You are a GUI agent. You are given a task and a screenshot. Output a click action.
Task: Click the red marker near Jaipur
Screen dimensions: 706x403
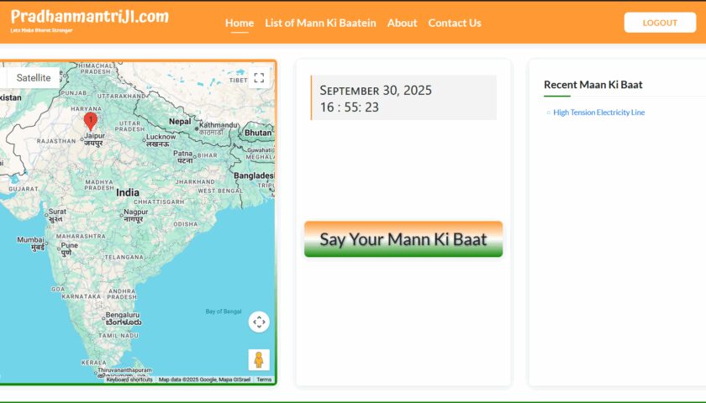coord(90,122)
